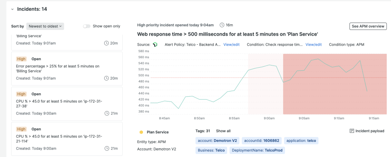391x157 pixels.
Task: Click the Business: Telco tag
Action: coord(211,150)
